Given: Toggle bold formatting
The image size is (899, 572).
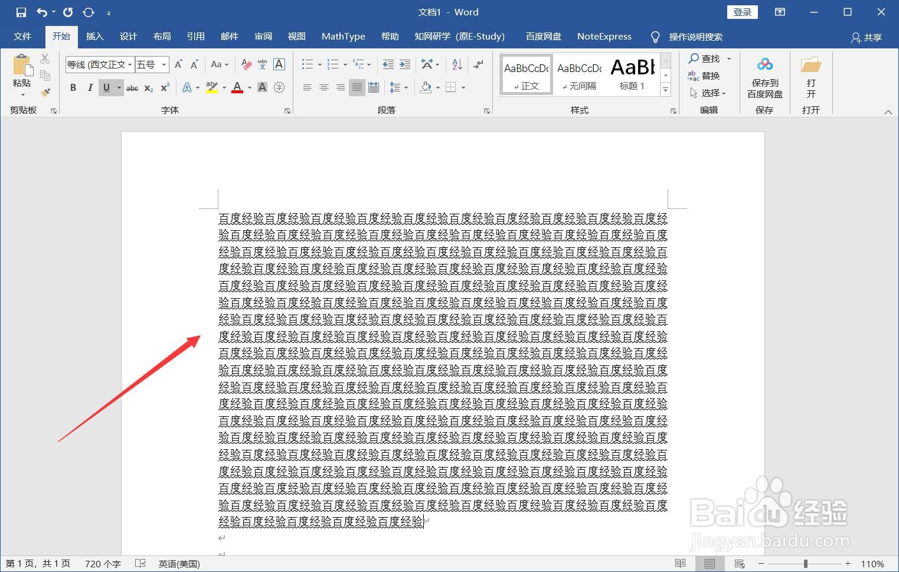Looking at the screenshot, I should (73, 87).
